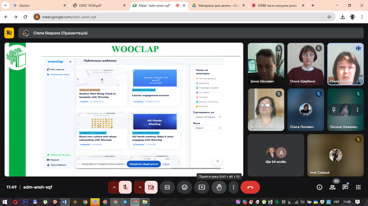Image resolution: width=368 pixels, height=206 pixels.
Task: Open the in-call chat panel
Action: [x=345, y=187]
